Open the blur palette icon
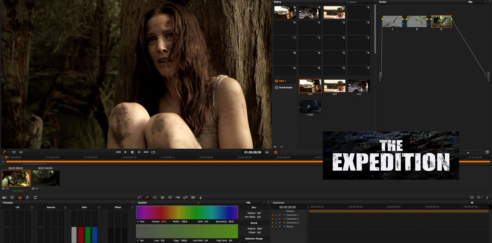 coord(170,198)
